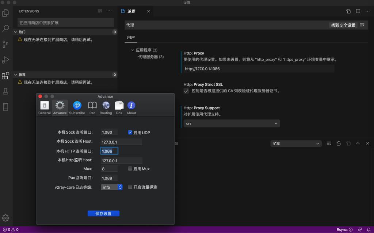
Task: Open the About tab
Action: coord(131,108)
